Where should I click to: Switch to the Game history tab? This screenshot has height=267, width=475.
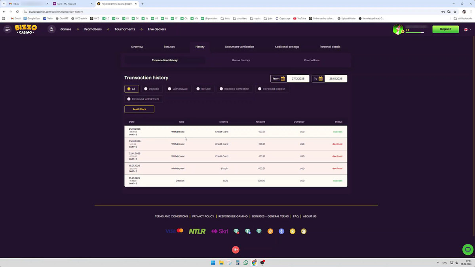click(241, 61)
